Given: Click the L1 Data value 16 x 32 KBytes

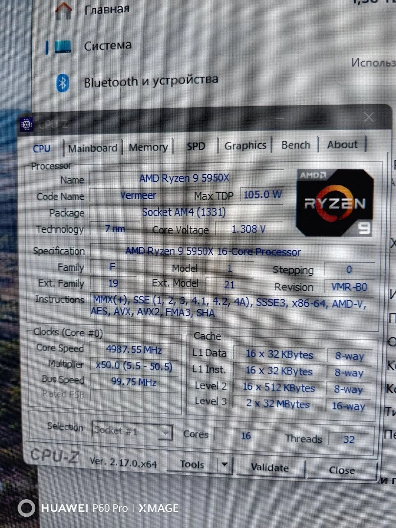Looking at the screenshot, I should [279, 354].
